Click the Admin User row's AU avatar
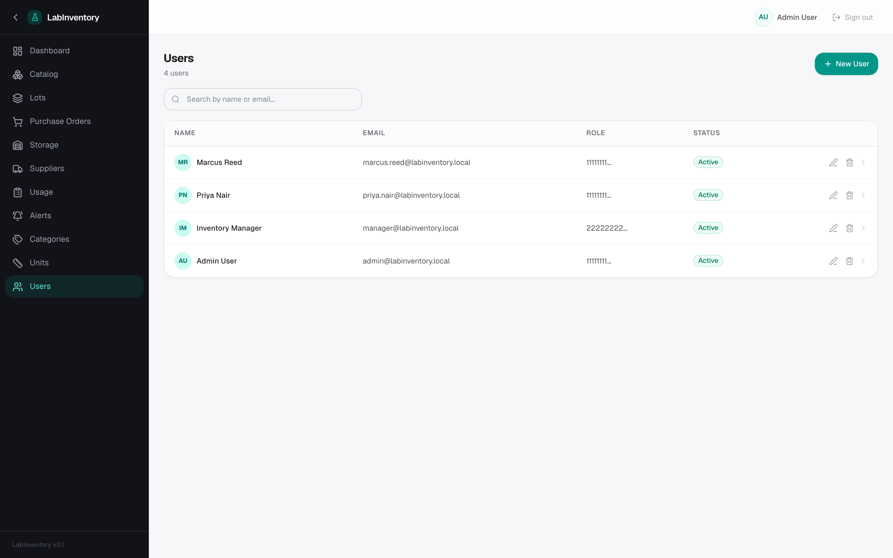Viewport: 893px width, 558px height. click(183, 261)
